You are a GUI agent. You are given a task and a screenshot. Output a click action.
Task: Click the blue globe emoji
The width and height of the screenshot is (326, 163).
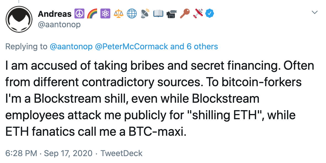(132, 14)
